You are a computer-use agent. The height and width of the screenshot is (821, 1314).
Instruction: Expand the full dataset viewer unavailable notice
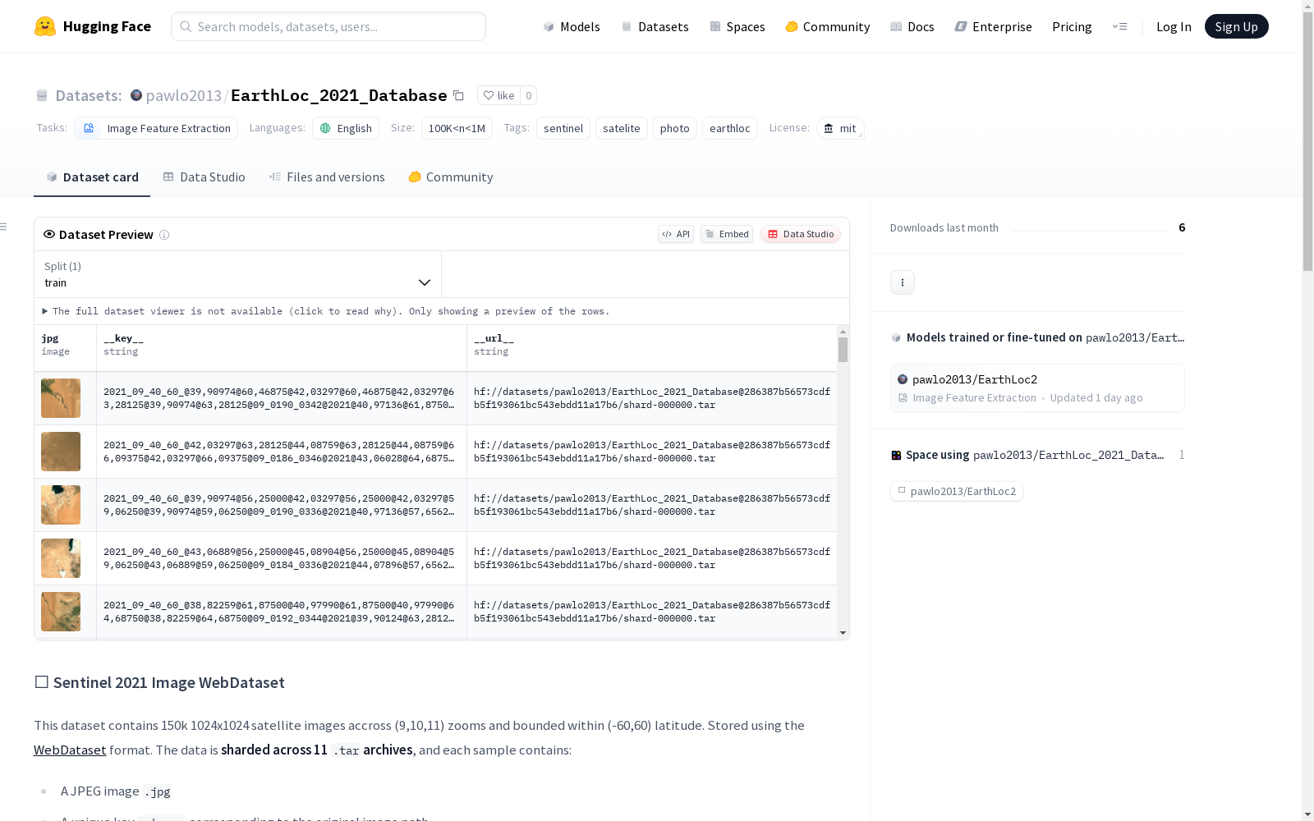[x=326, y=311]
